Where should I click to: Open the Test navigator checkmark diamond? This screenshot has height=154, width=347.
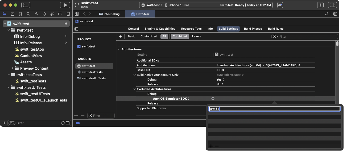point(44,14)
